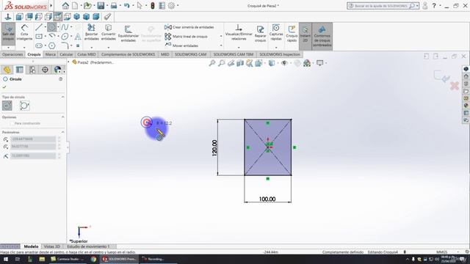
Task: Select the Rectangle sketch tool
Action: click(39, 37)
